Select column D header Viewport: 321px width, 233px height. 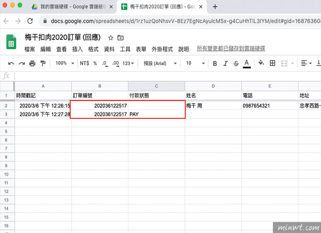tap(213, 86)
